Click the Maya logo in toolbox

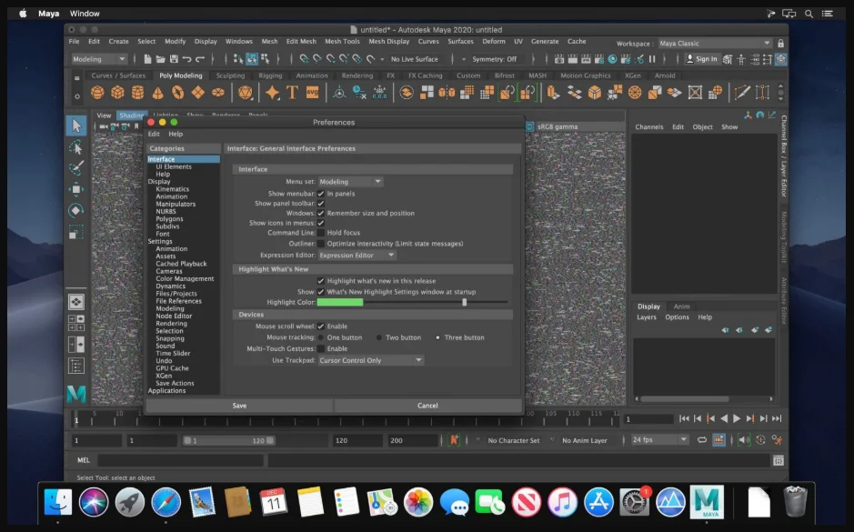point(76,394)
